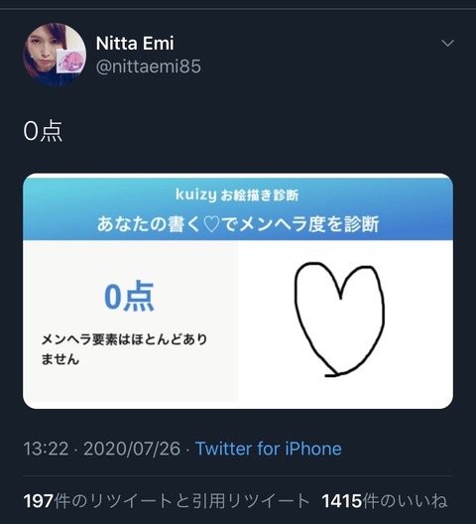Click the blue 0点 score in the card
The height and width of the screenshot is (524, 476).
click(129, 297)
